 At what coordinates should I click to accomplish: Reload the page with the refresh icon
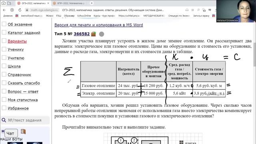[20, 10]
